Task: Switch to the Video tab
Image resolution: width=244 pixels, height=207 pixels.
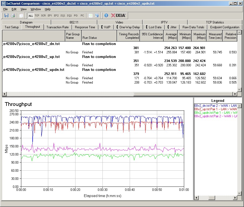Action: pos(119,22)
